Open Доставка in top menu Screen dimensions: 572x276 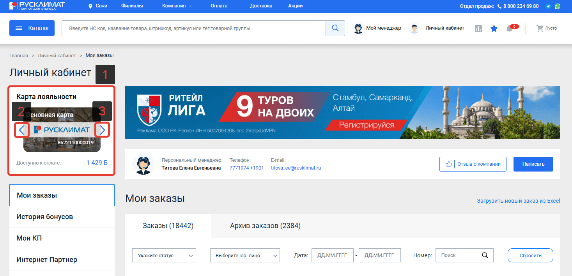[261, 6]
